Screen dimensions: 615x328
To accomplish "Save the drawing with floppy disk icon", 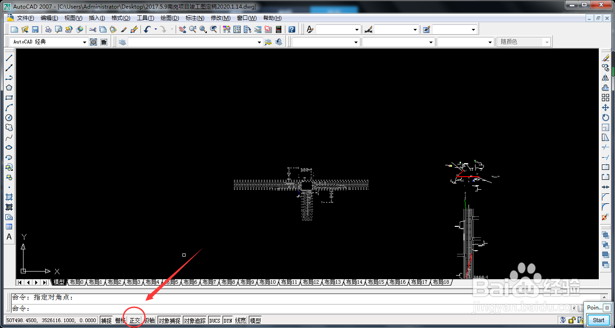I will click(x=35, y=29).
